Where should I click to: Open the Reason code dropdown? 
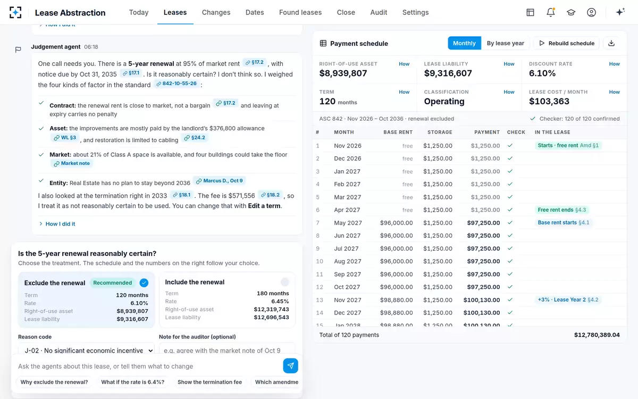(86, 350)
